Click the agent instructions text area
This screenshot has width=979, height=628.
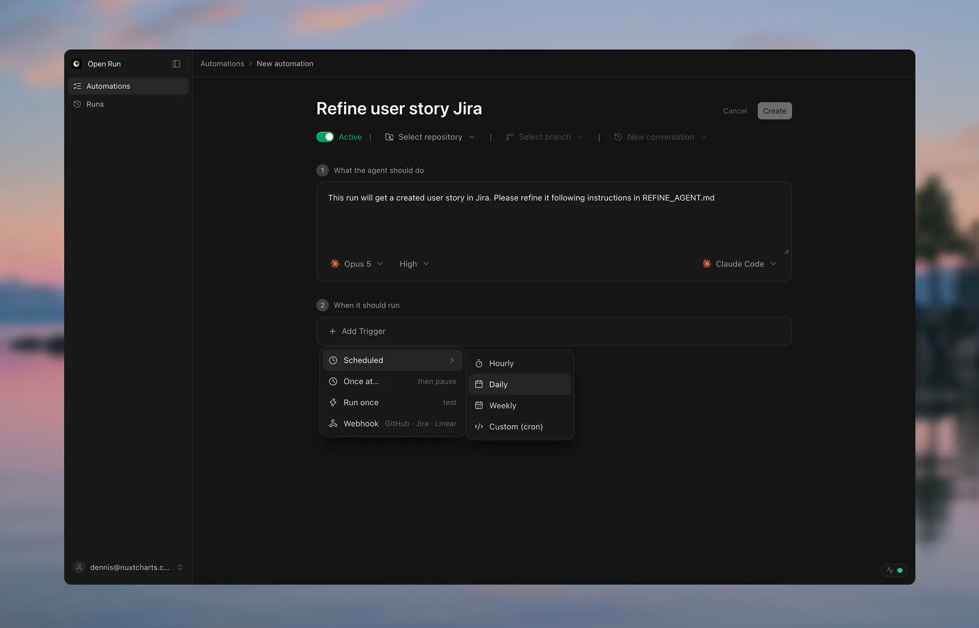[x=554, y=219]
